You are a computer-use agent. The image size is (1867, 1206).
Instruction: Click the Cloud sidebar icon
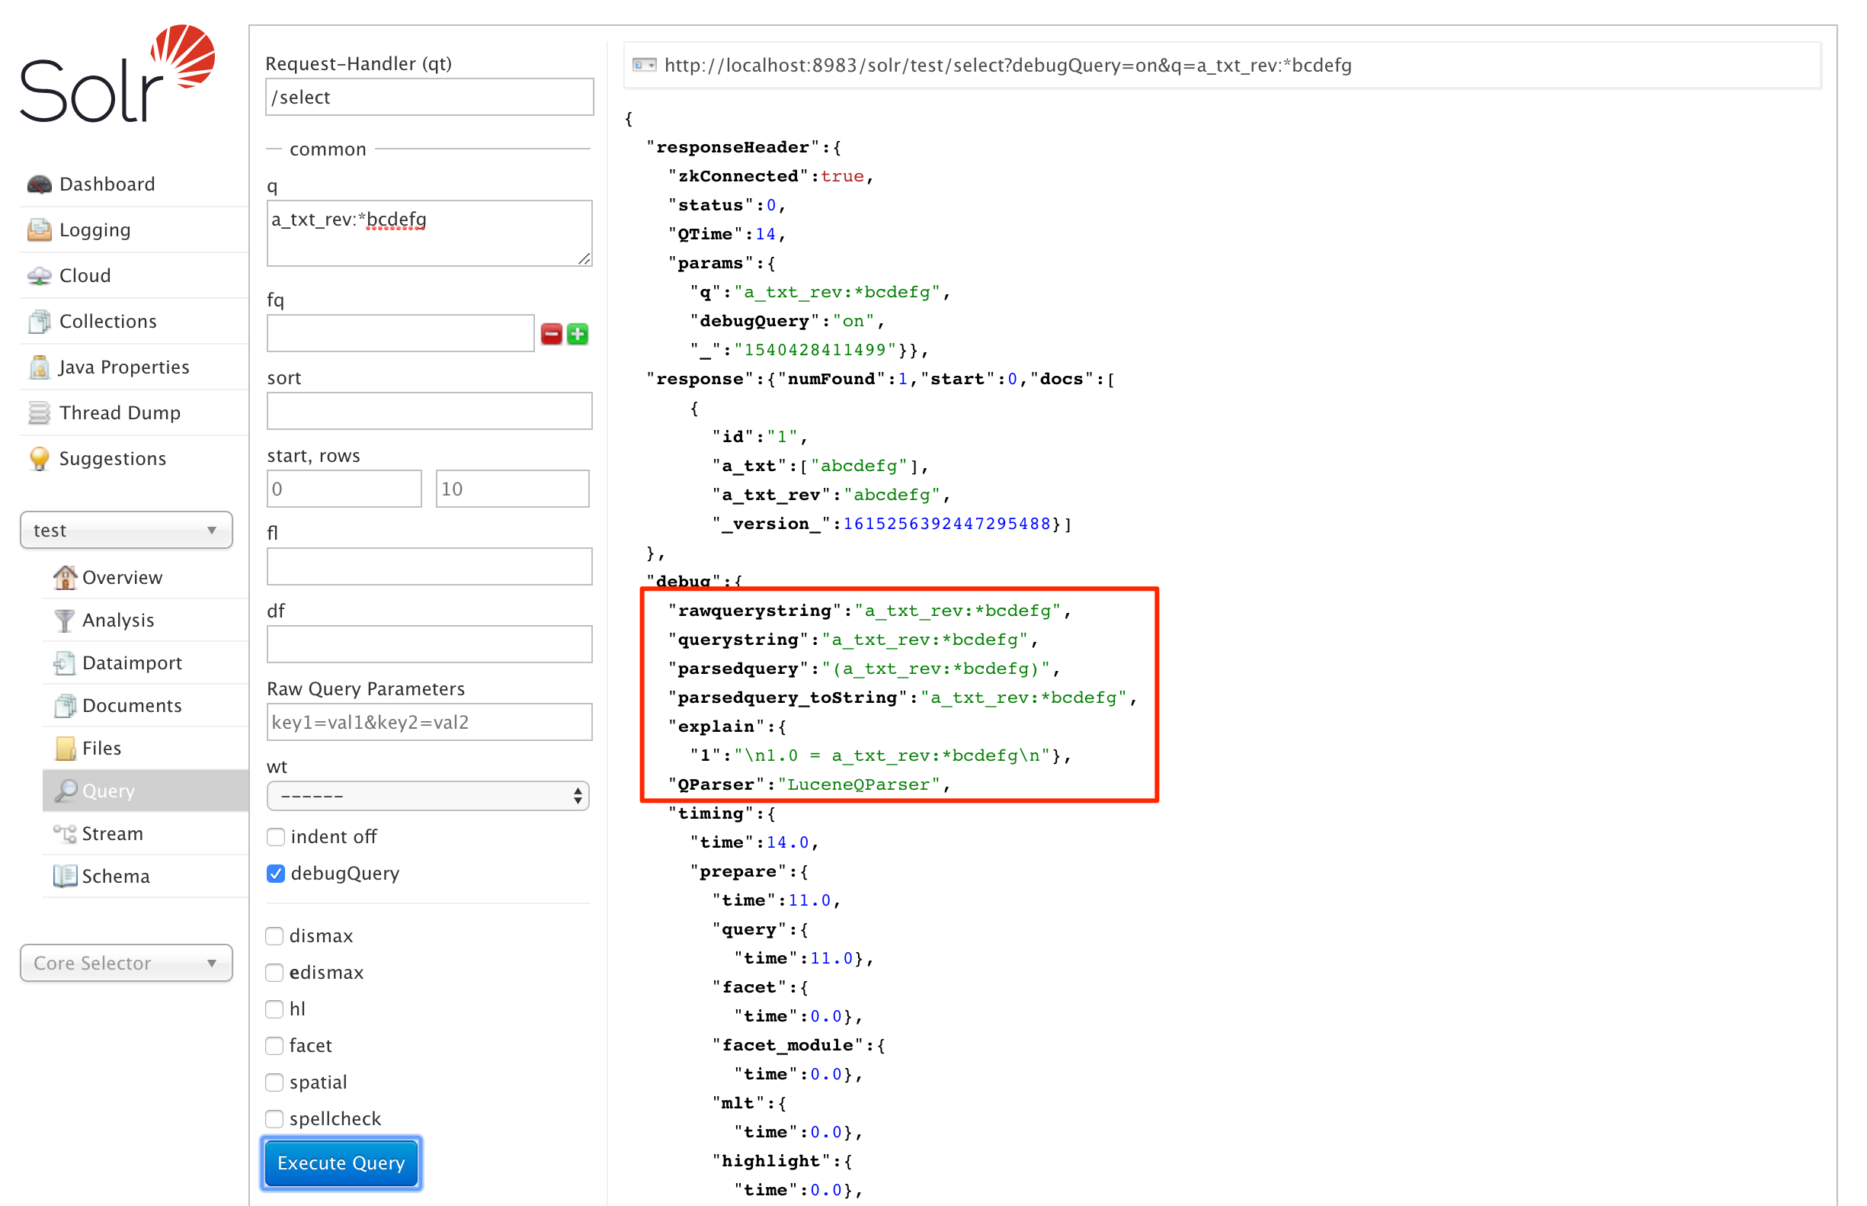pyautogui.click(x=39, y=276)
